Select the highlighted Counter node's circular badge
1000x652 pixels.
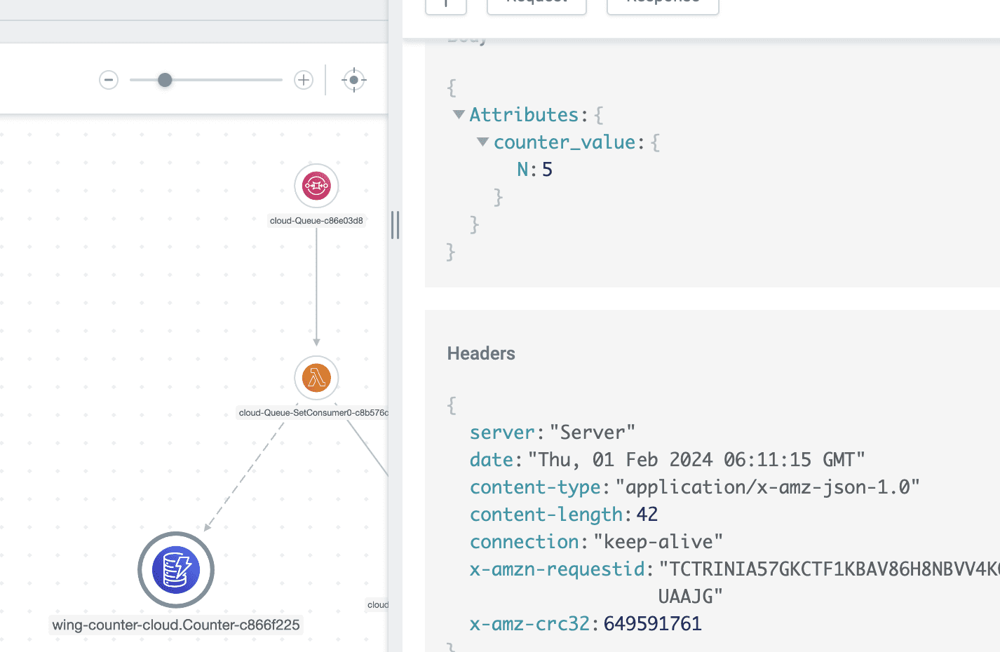pyautogui.click(x=175, y=570)
